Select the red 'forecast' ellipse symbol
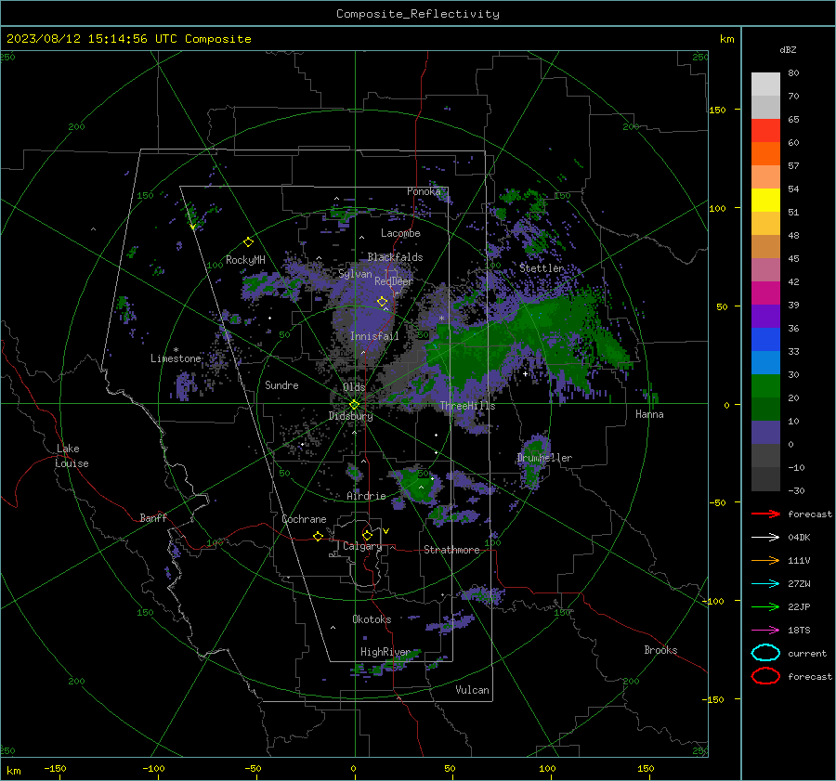 point(765,676)
